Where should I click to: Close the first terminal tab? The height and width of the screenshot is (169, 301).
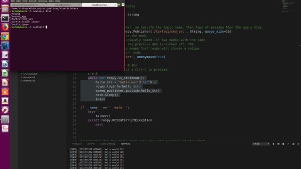(43, 5)
